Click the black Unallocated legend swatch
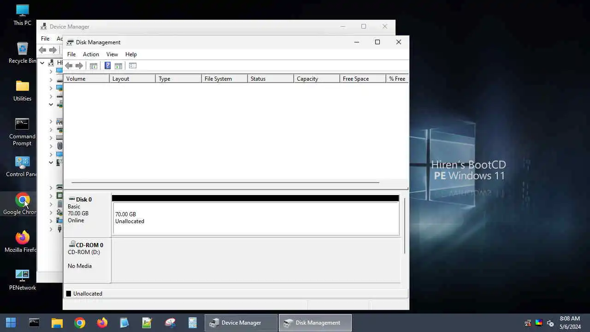590x332 pixels. click(x=69, y=294)
